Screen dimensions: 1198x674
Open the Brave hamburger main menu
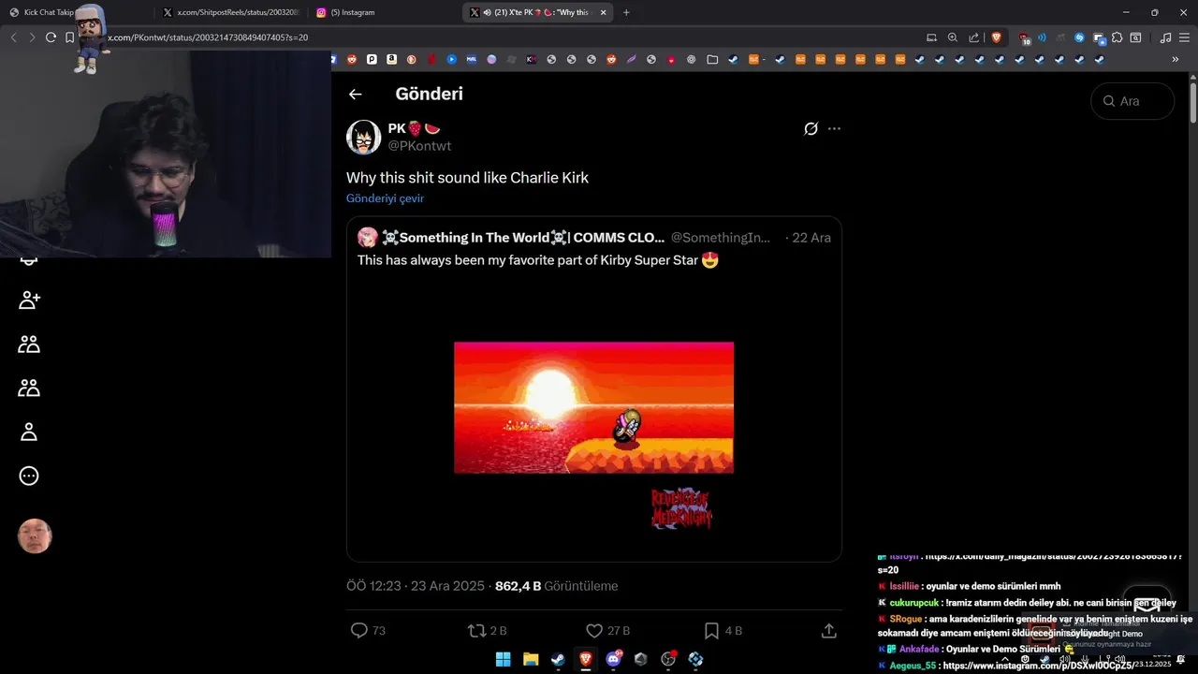(1184, 37)
